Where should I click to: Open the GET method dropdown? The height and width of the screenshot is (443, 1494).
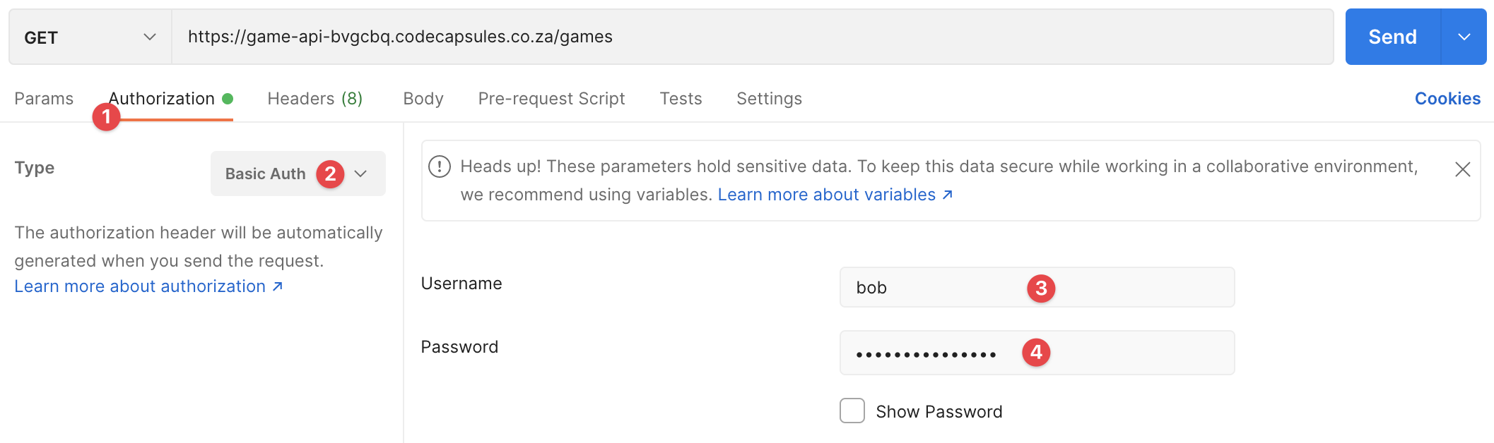pos(90,37)
